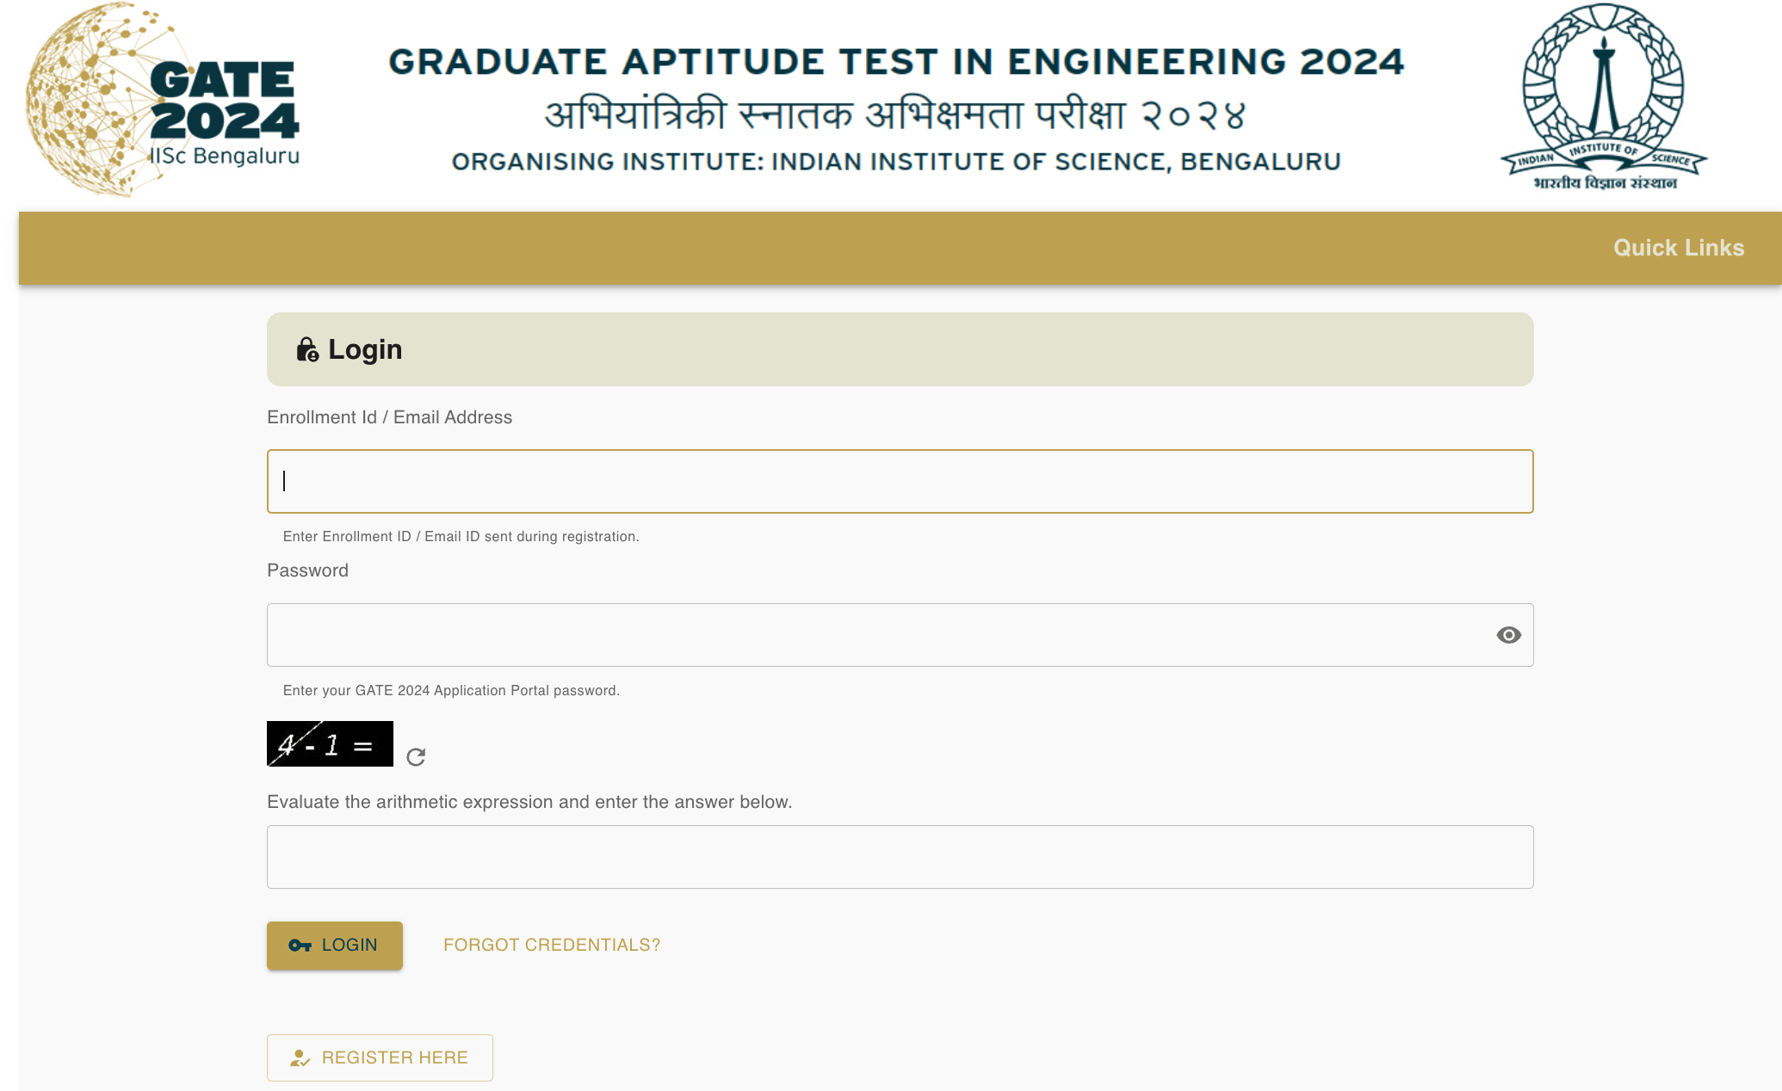
Task: Click 'Enter Enrollment ID / Email ID sent during registration.' hint
Action: (x=461, y=536)
